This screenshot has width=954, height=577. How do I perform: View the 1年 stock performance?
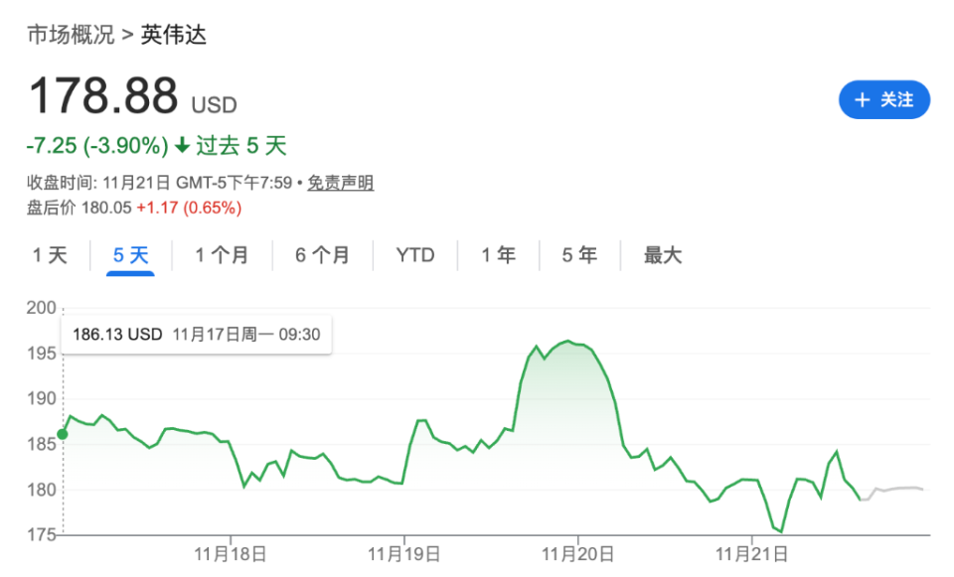497,255
